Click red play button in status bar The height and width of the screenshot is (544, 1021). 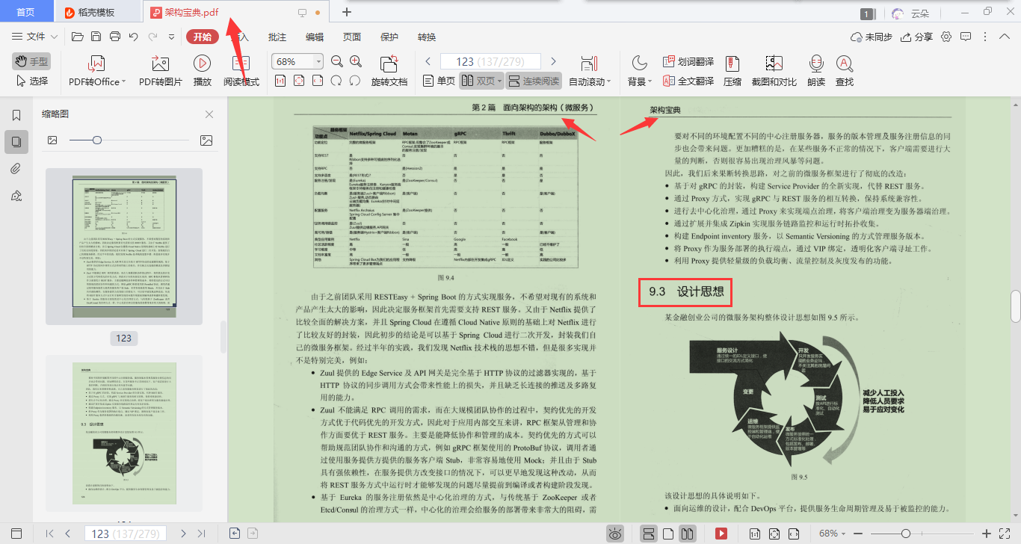coord(721,534)
